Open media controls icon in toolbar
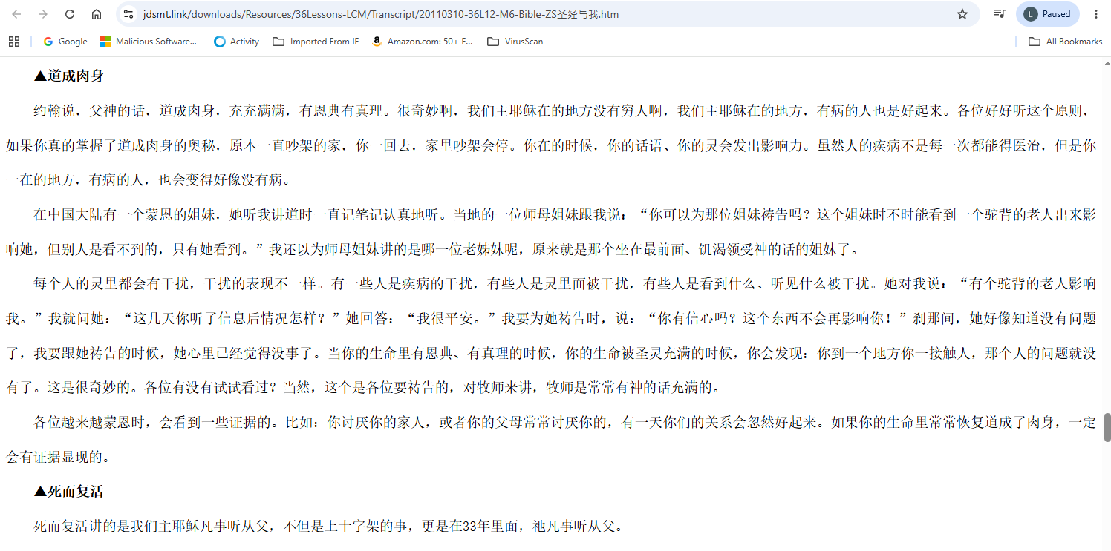This screenshot has width=1111, height=551. pos(1000,14)
